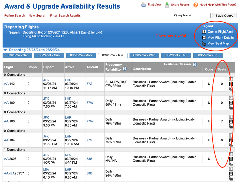Select the 03/26/24 - Tue tab
The width and height of the screenshot is (239, 182).
point(112,55)
